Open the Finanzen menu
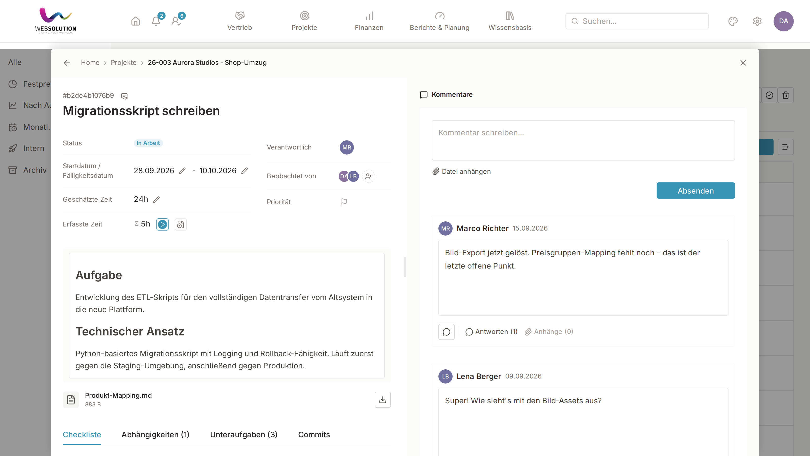Image resolution: width=810 pixels, height=456 pixels. point(369,21)
